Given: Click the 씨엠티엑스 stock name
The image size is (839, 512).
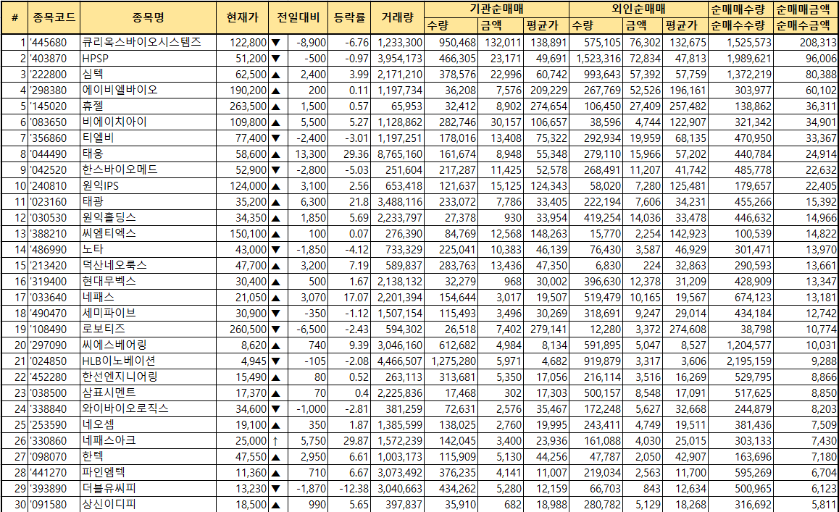Looking at the screenshot, I should click(109, 233).
